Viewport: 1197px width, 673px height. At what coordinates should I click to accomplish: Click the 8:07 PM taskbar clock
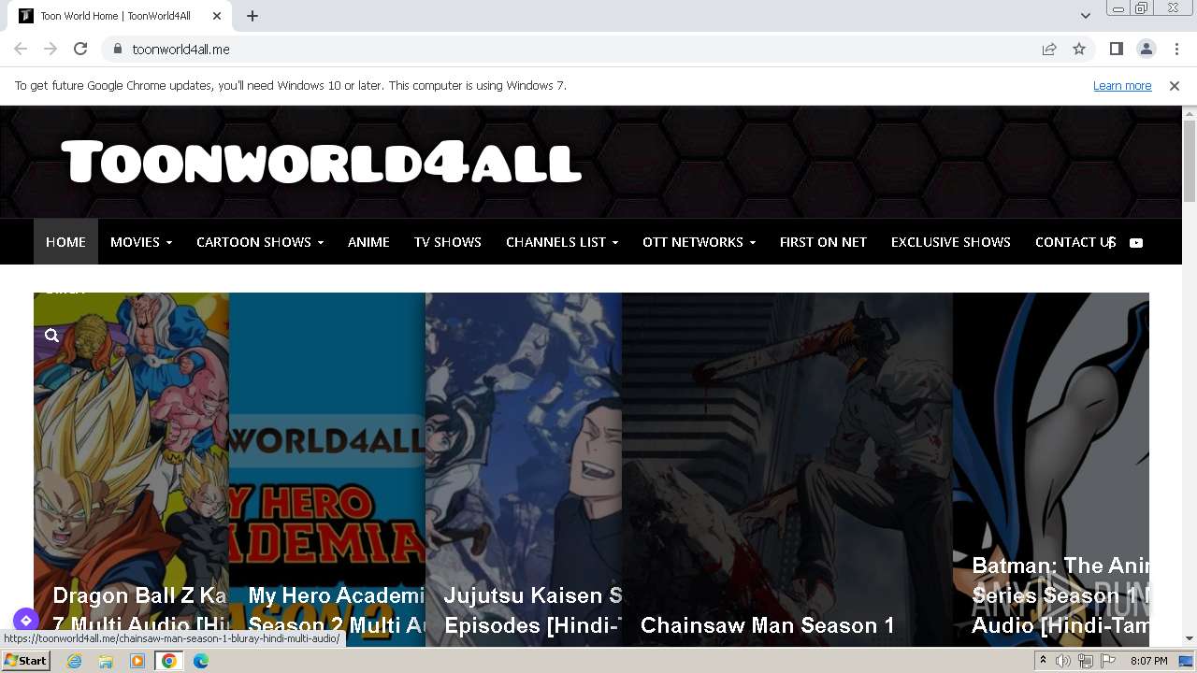(1149, 661)
